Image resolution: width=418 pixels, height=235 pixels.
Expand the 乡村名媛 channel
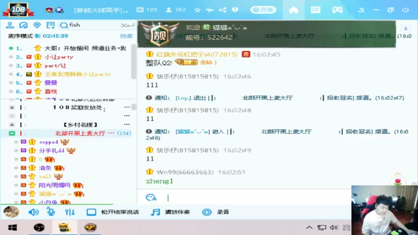pos(12,125)
